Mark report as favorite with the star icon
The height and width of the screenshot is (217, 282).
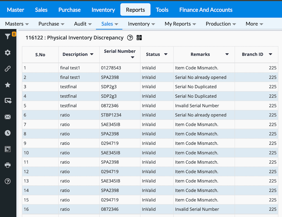[8, 85]
